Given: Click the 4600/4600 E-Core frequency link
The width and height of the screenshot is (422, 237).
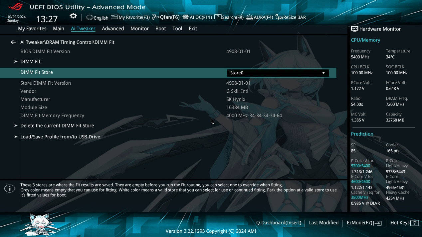Looking at the screenshot, I should coord(360,182).
